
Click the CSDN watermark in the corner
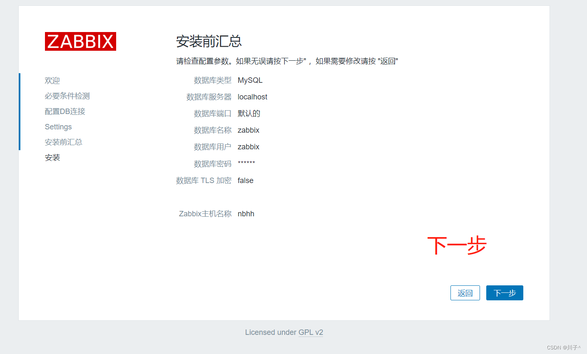click(564, 347)
